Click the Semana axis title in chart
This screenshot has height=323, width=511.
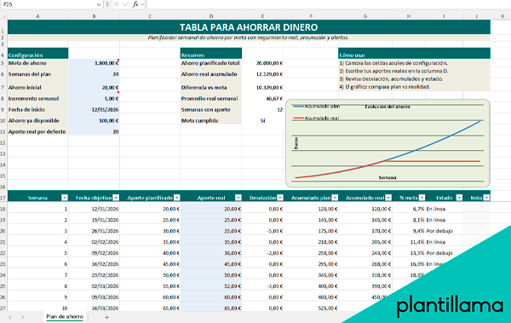click(388, 178)
